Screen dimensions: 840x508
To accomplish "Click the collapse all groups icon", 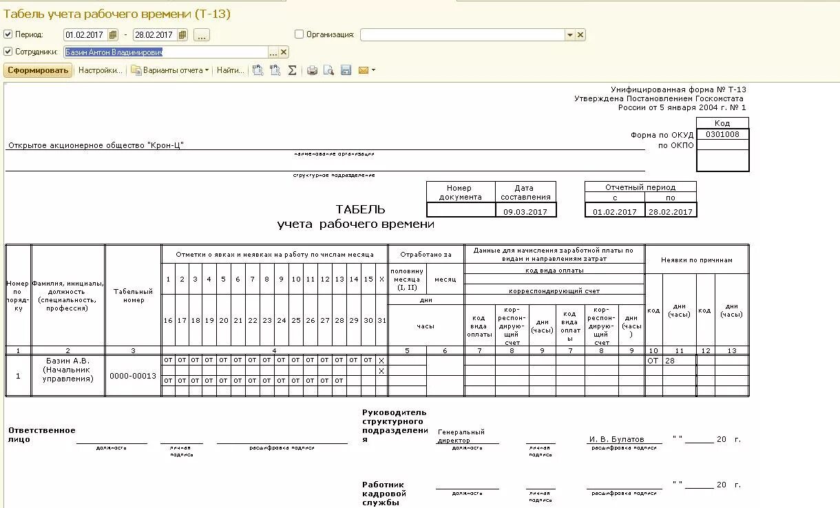I will (275, 70).
